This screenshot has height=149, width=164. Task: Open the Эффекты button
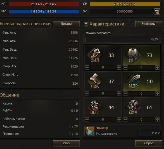pos(149,24)
